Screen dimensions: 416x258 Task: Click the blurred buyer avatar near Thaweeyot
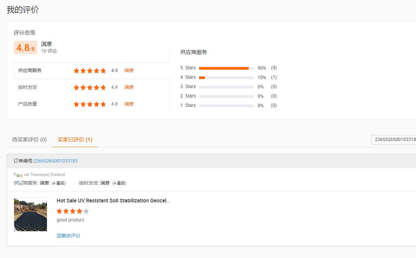click(x=19, y=175)
